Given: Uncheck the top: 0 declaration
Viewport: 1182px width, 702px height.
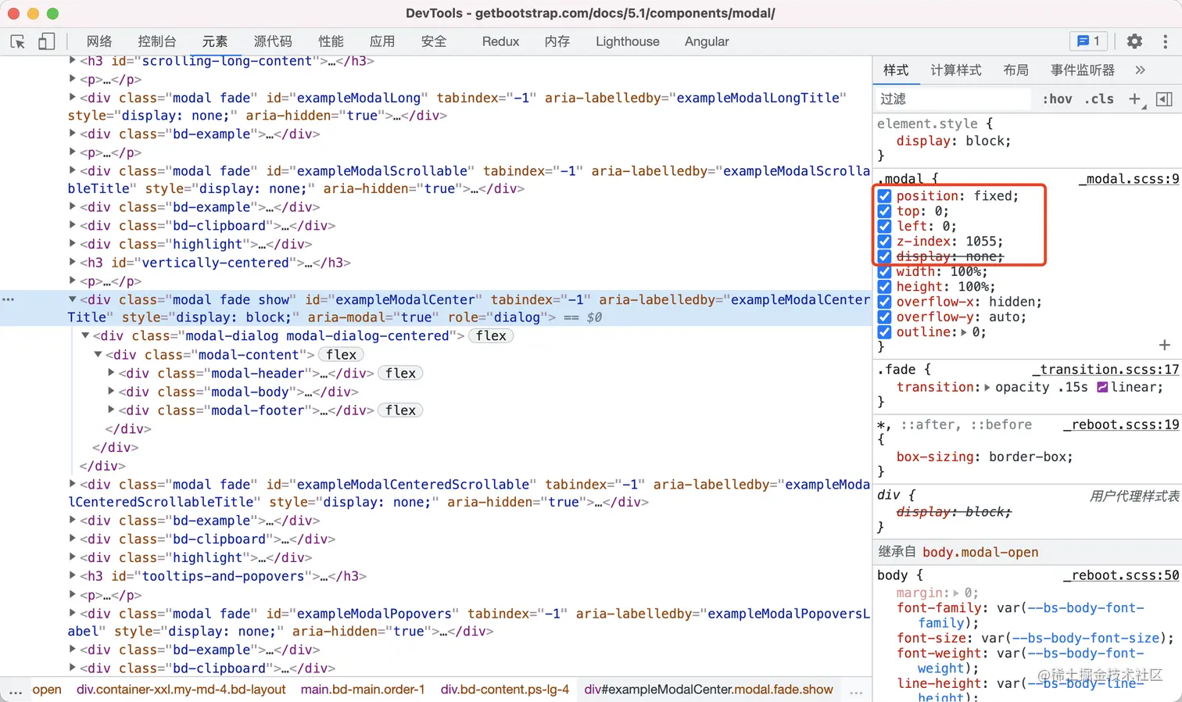Looking at the screenshot, I should tap(884, 211).
